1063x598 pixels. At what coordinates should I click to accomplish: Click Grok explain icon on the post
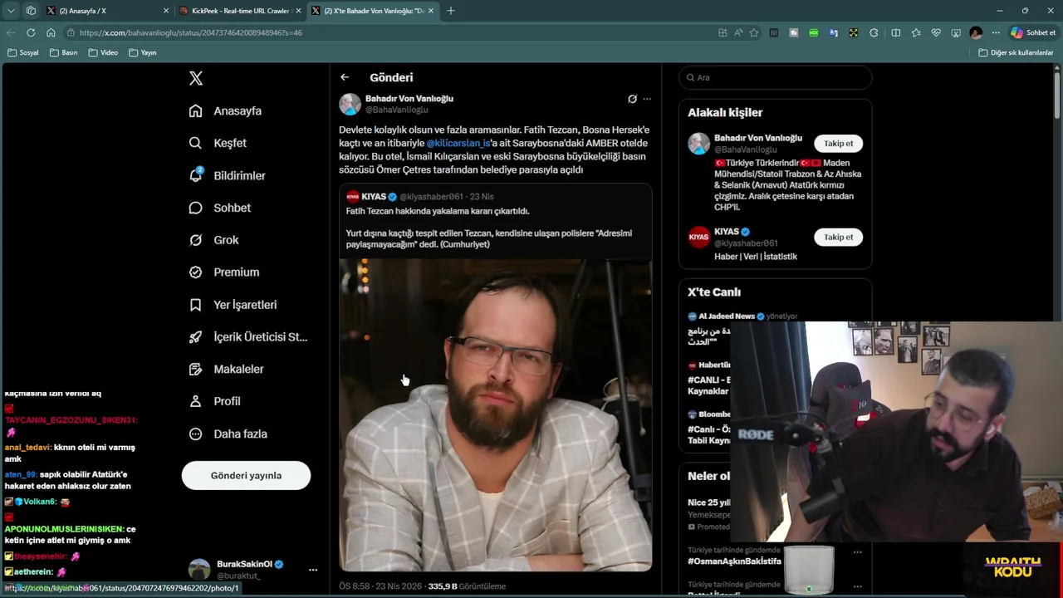pos(632,99)
